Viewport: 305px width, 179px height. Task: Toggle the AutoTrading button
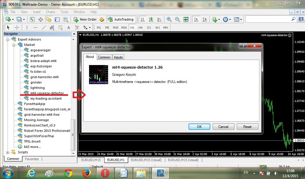pyautogui.click(x=121, y=19)
